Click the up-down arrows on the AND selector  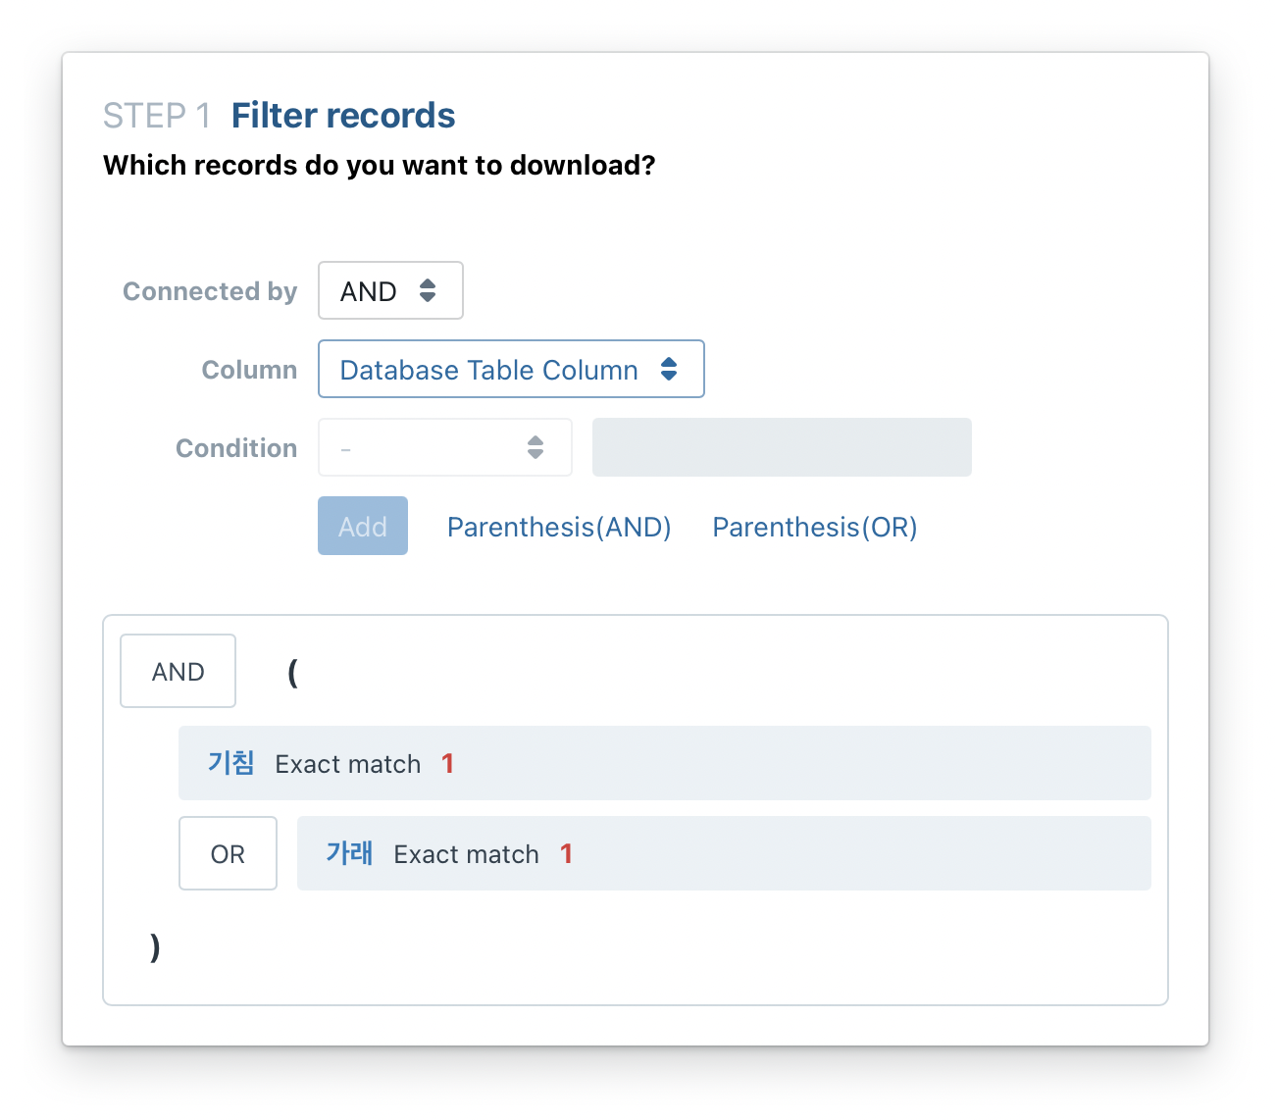[428, 290]
